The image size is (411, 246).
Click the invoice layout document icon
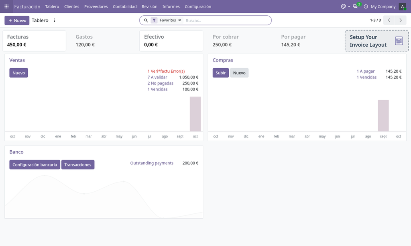[x=399, y=41]
